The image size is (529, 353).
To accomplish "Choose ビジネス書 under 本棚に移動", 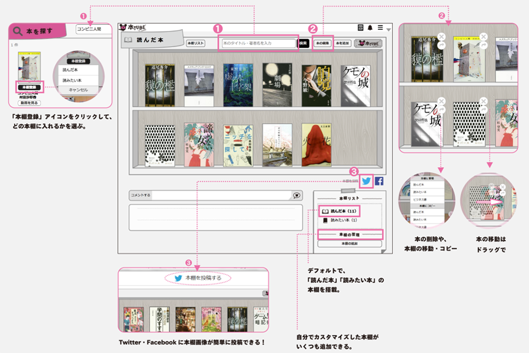I will point(427,200).
